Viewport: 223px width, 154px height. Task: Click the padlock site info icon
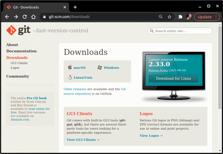44,17
